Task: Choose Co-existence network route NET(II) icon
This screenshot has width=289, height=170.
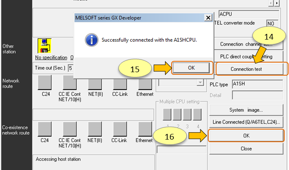Action: pos(95,129)
